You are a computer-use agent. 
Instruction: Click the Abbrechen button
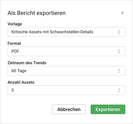(69, 109)
